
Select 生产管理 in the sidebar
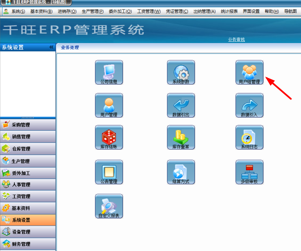28,161
